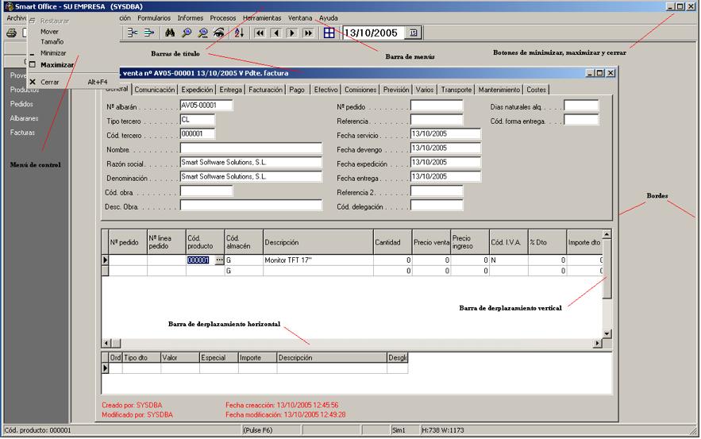Open the product code lookup ellipsis button
Screen dimensions: 701x439
[x=220, y=260]
